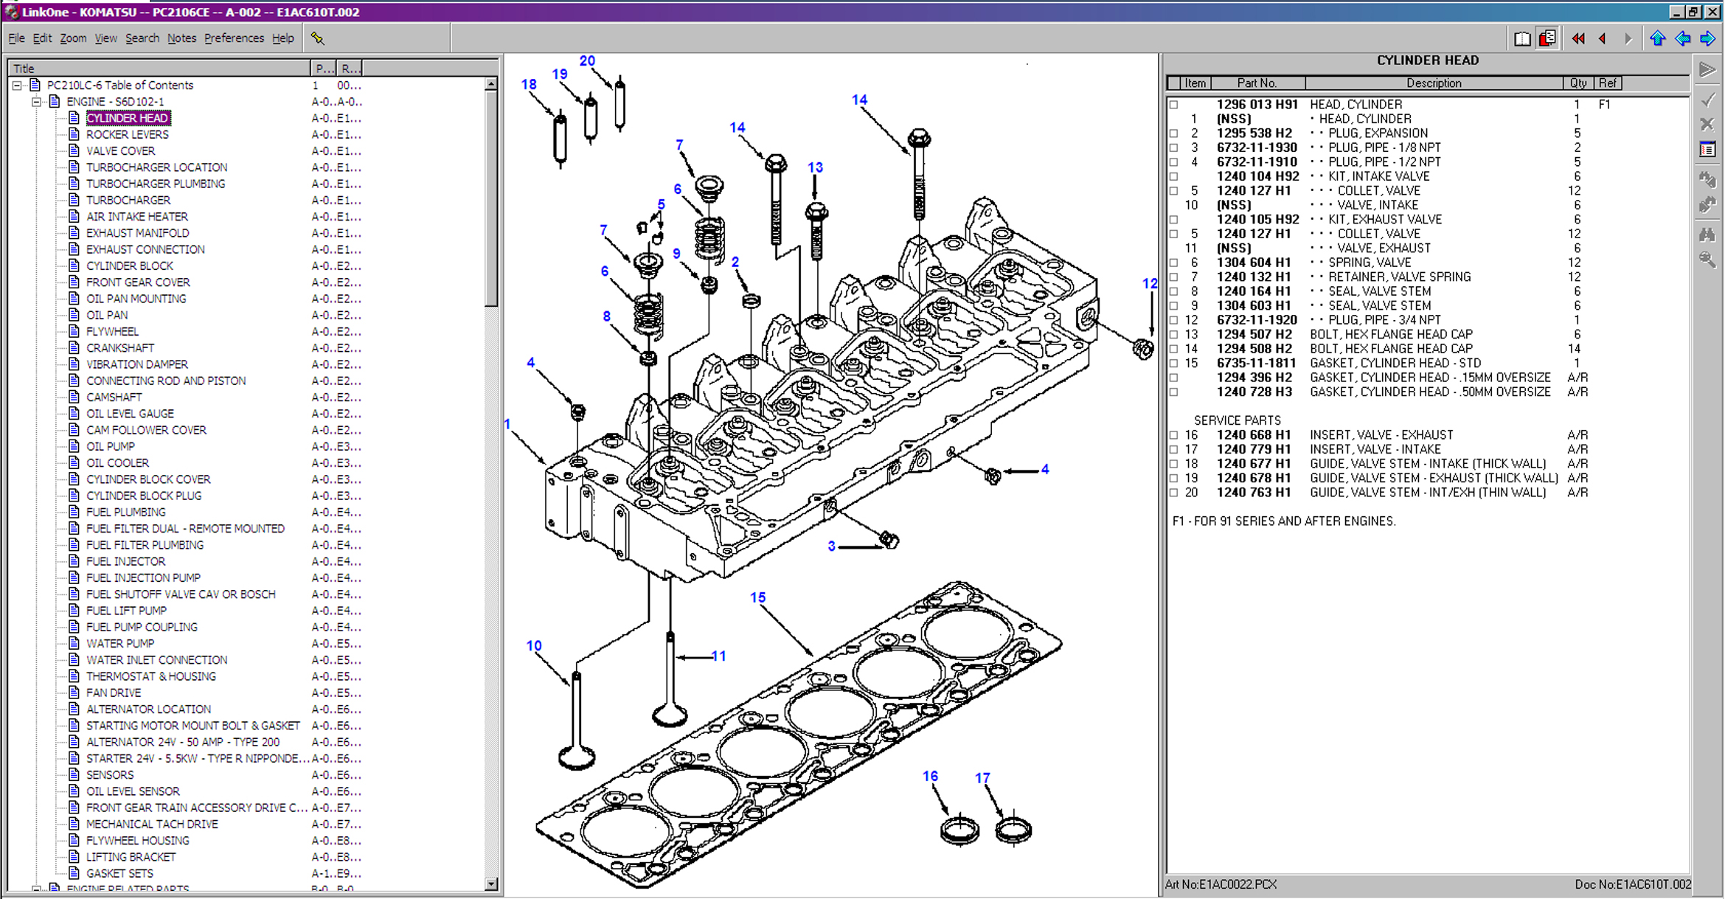Open the Preferences menu
The height and width of the screenshot is (899, 1725).
pyautogui.click(x=234, y=38)
